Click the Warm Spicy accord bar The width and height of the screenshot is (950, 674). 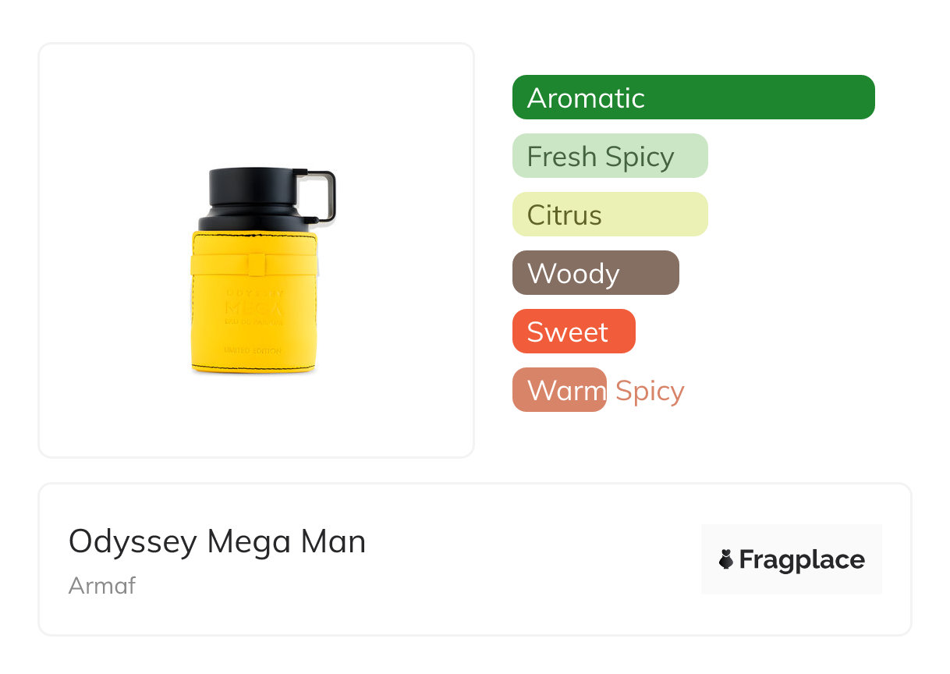pos(558,390)
